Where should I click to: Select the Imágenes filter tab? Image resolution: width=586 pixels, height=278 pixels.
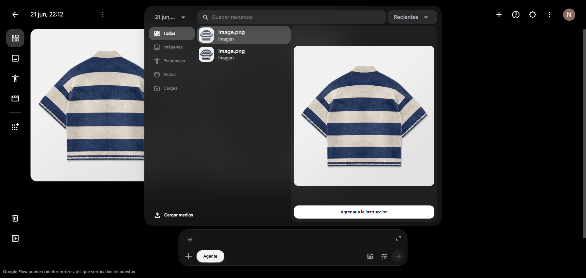click(x=172, y=47)
